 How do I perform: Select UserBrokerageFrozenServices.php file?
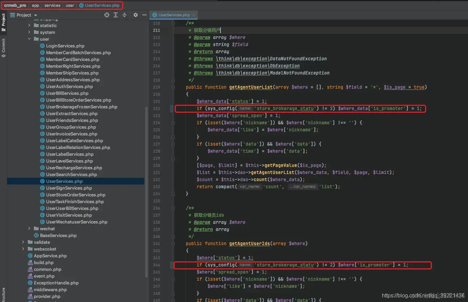click(82, 107)
